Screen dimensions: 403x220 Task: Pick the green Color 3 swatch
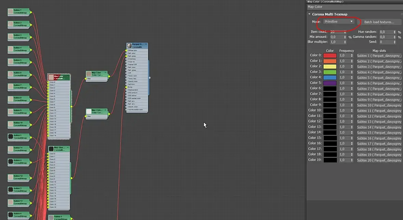(330, 72)
